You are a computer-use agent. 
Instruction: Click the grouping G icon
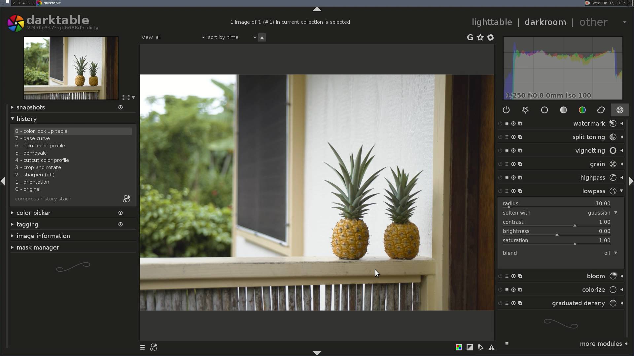(x=470, y=38)
